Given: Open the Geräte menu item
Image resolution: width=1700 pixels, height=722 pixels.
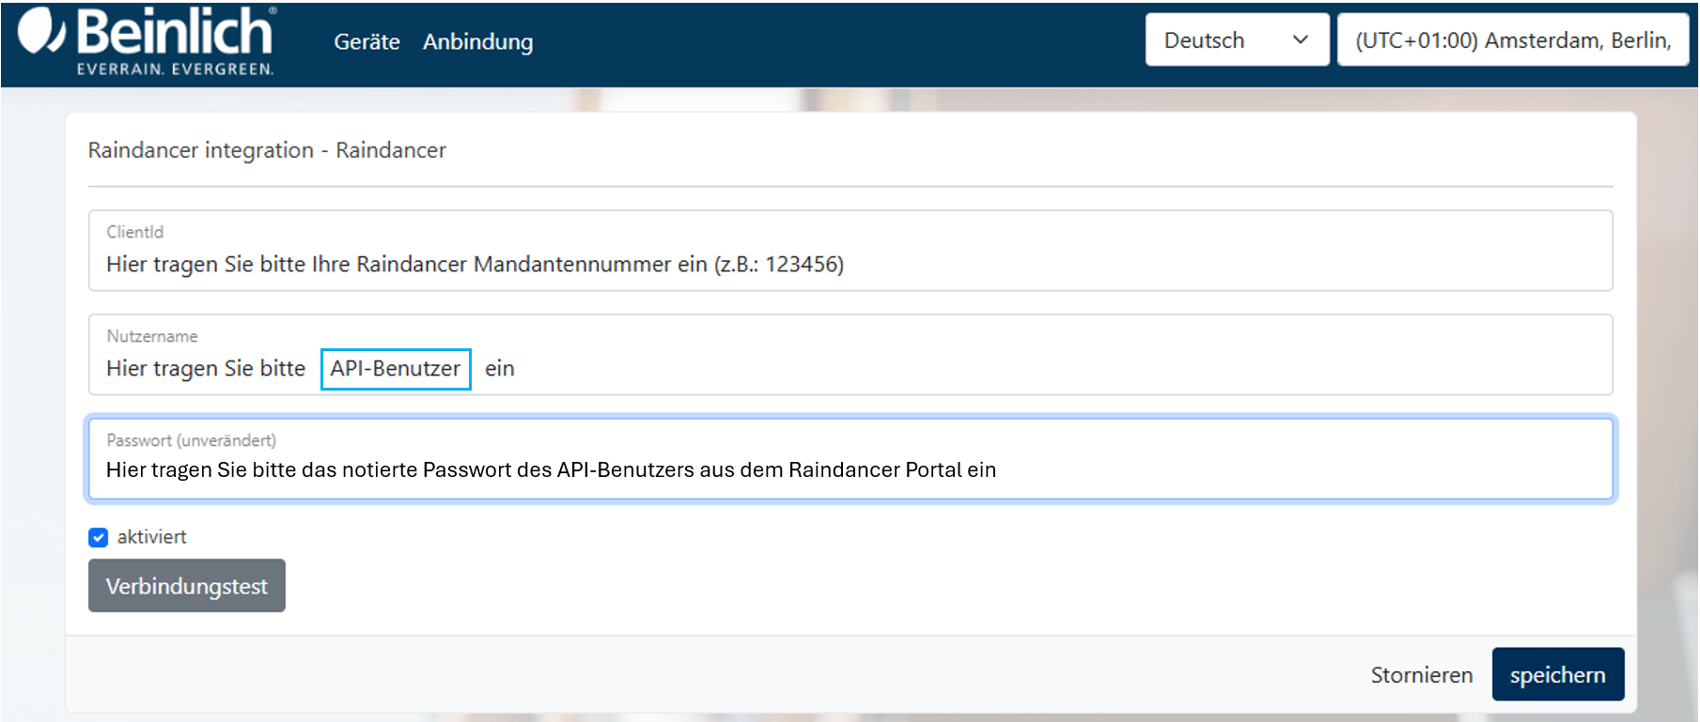Looking at the screenshot, I should [367, 42].
